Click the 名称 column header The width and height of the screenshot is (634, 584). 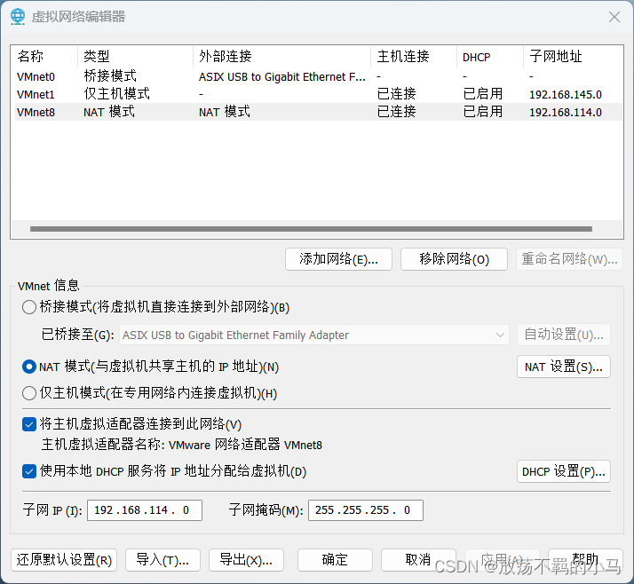(x=44, y=57)
